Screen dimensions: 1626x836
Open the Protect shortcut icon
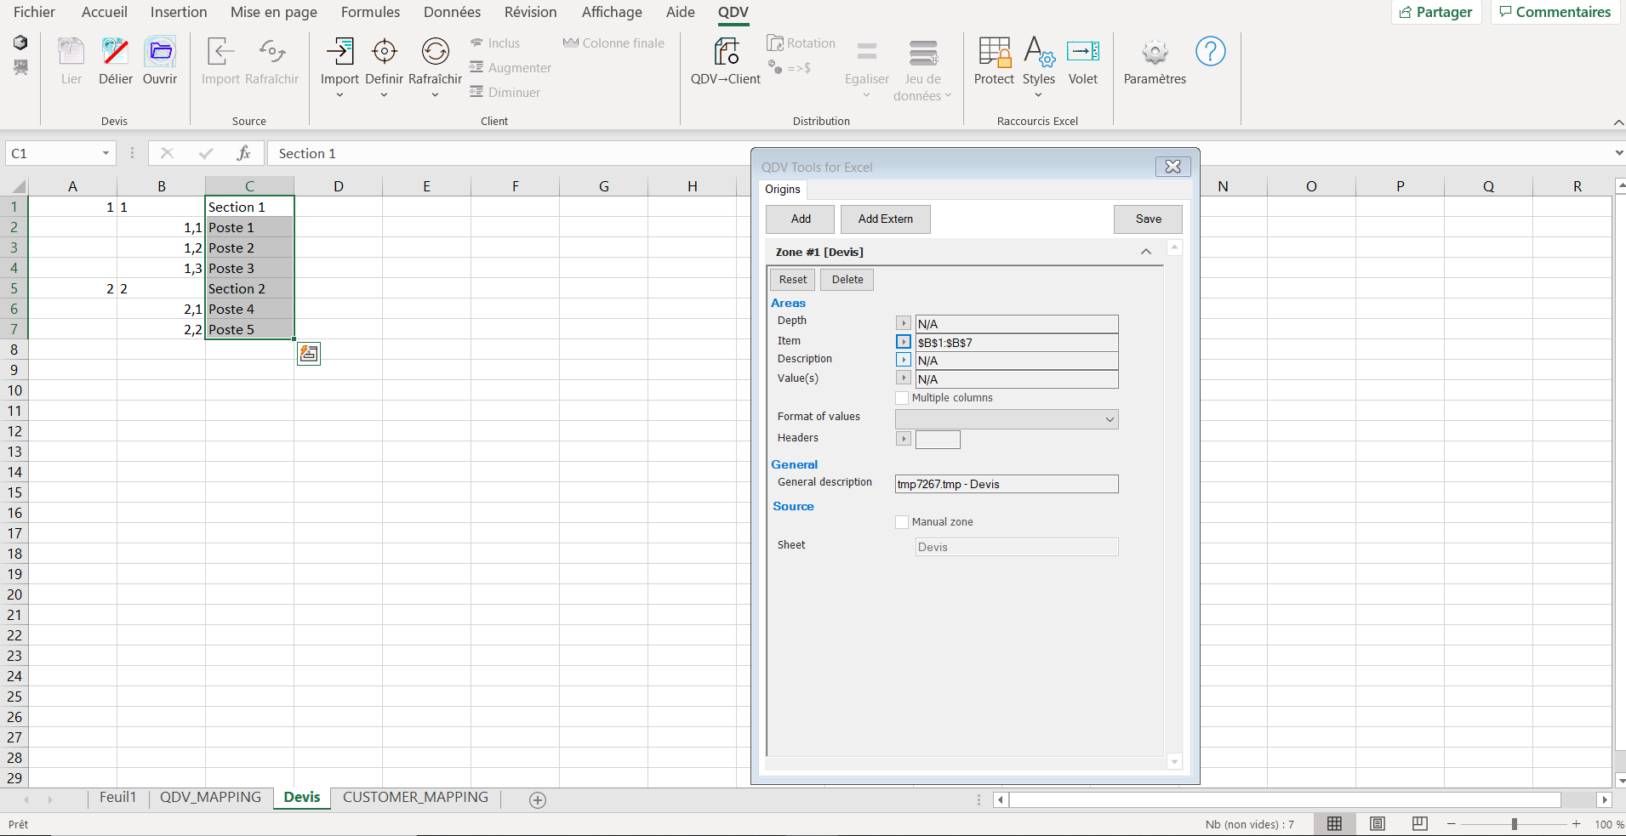[x=994, y=53]
